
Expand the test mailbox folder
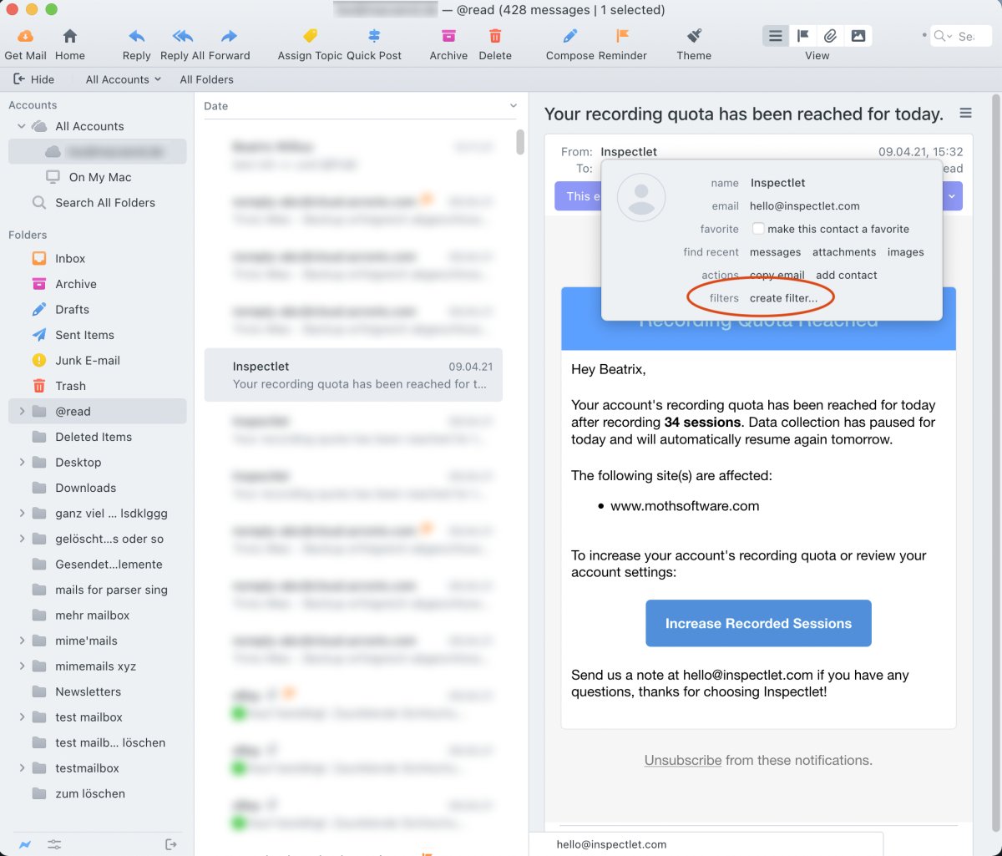(x=22, y=717)
